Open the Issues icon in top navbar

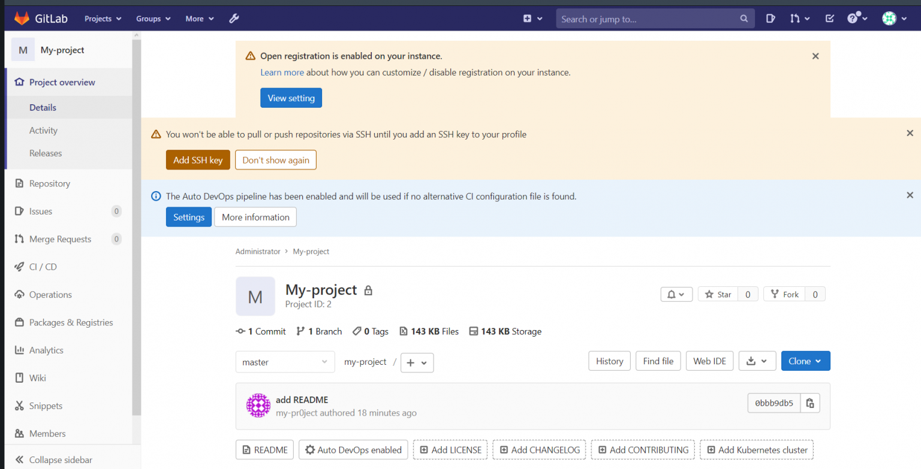(770, 19)
